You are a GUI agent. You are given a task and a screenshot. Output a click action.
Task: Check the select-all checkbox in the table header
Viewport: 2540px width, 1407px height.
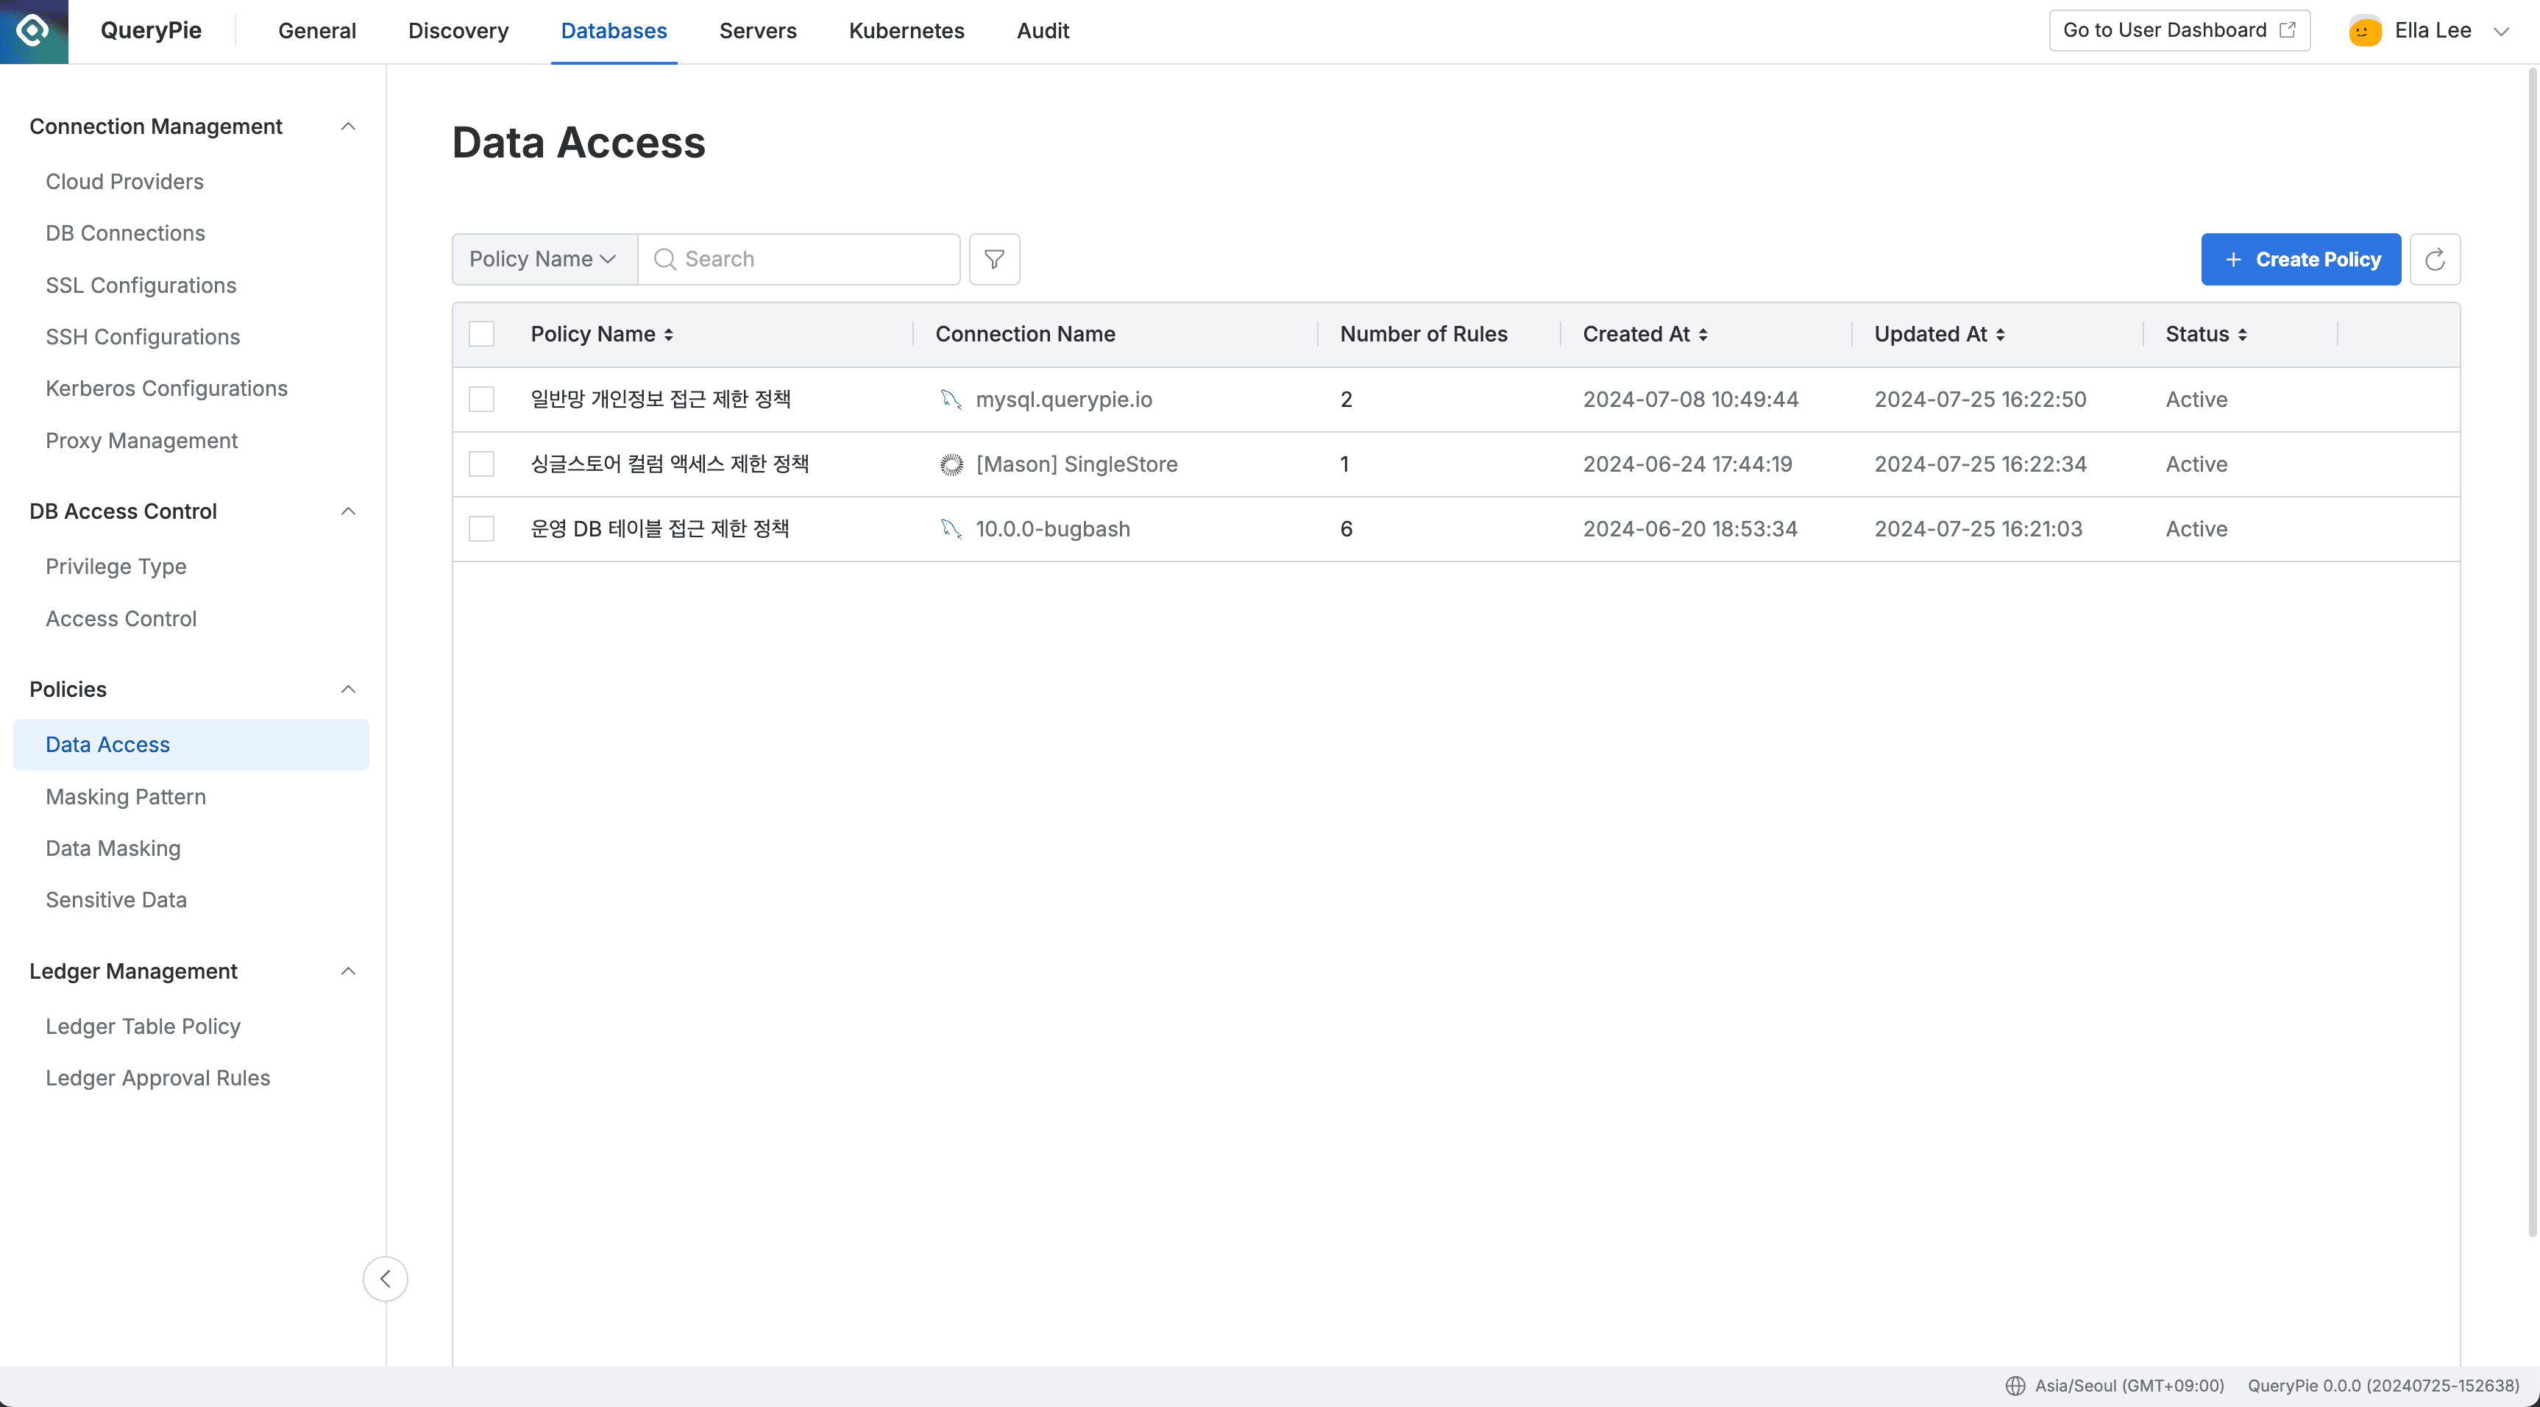tap(481, 333)
